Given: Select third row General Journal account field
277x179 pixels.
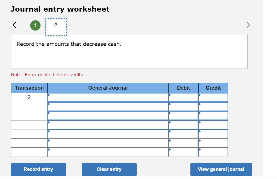Looking at the screenshot, I should click(x=108, y=116).
